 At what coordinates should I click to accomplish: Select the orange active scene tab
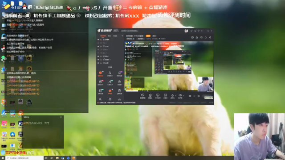pyautogui.click(x=103, y=36)
